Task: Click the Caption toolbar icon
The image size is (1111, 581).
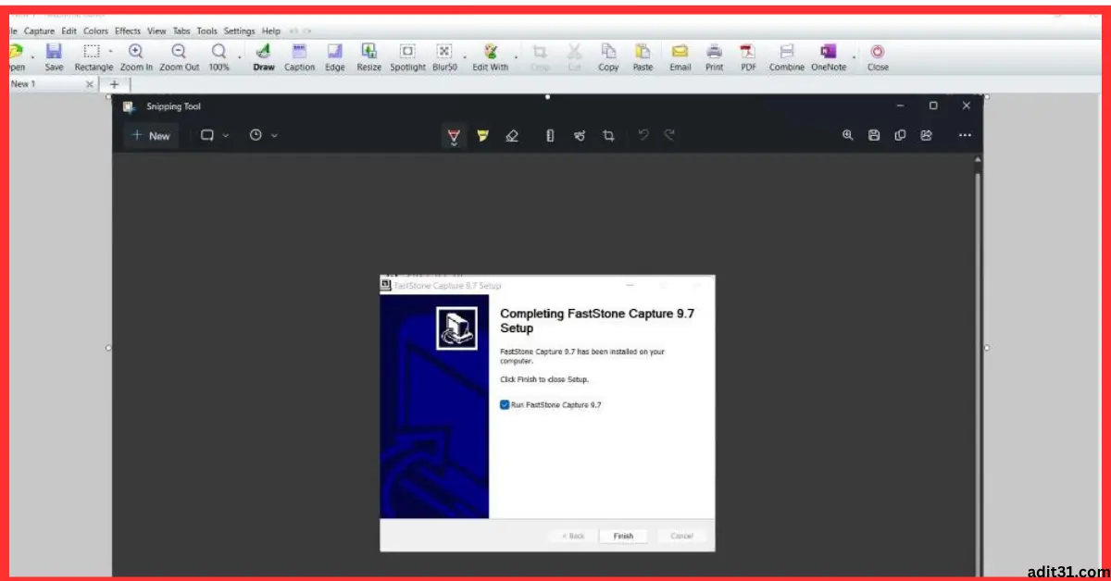Action: click(299, 52)
